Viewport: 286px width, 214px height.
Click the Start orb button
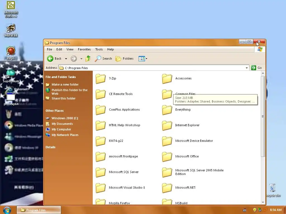7,210
